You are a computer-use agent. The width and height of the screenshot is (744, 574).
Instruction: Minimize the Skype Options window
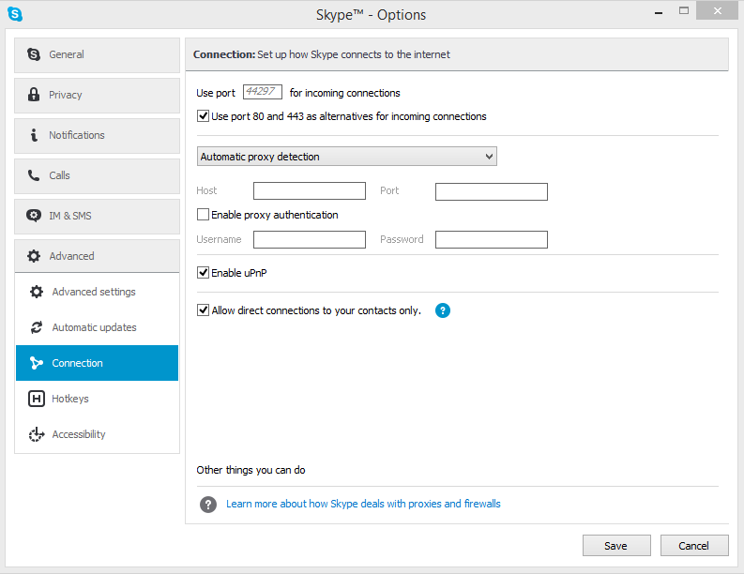tap(658, 12)
